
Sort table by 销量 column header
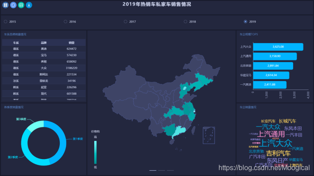click(x=72, y=43)
